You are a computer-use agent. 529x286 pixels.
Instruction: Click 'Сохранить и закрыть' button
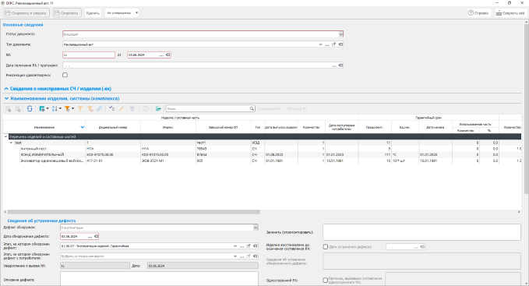26,12
